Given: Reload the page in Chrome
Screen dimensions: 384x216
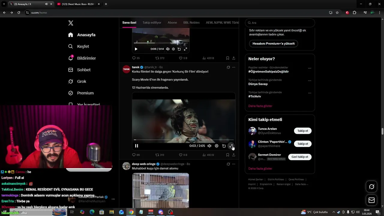Looking at the screenshot, I should (19, 13).
